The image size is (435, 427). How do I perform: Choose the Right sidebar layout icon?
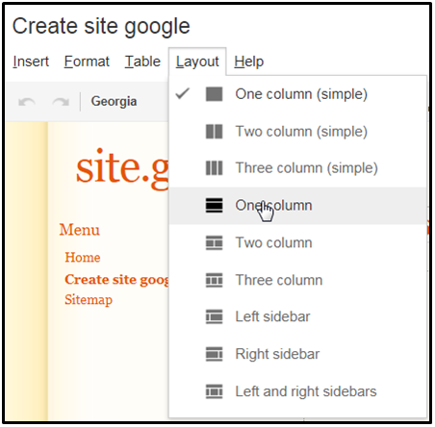point(214,354)
